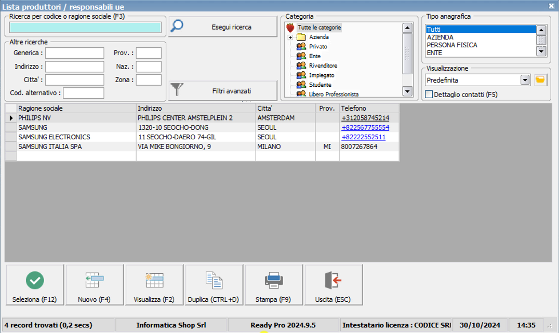This screenshot has width=559, height=333.
Task: Click the people icon beside Studente
Action: pos(301,85)
